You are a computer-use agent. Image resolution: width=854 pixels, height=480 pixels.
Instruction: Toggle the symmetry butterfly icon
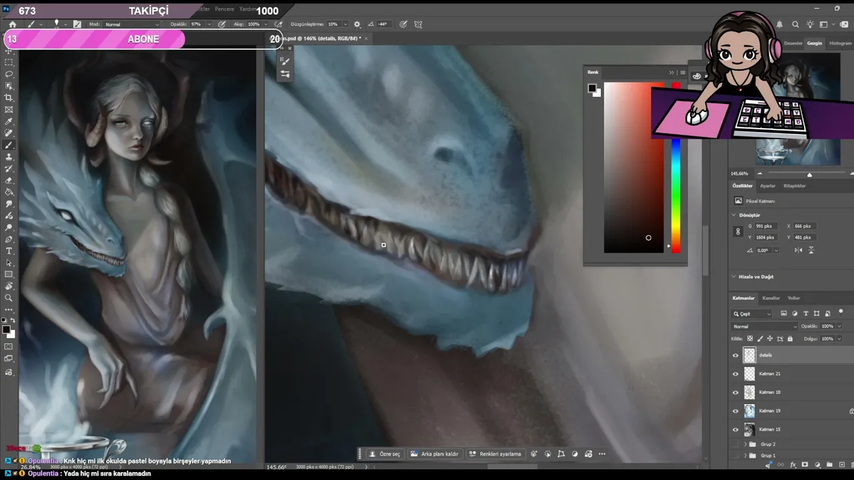click(x=418, y=24)
